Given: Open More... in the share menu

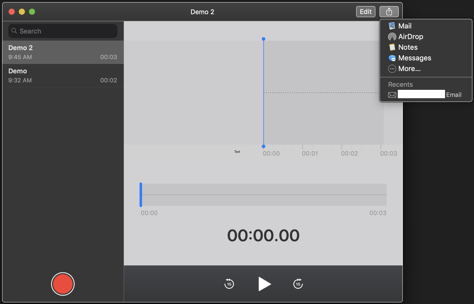Looking at the screenshot, I should click(x=426, y=69).
